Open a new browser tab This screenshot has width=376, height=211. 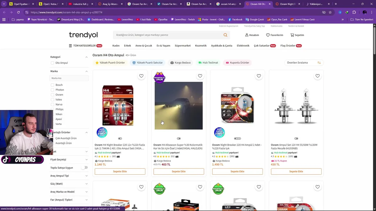click(x=336, y=4)
